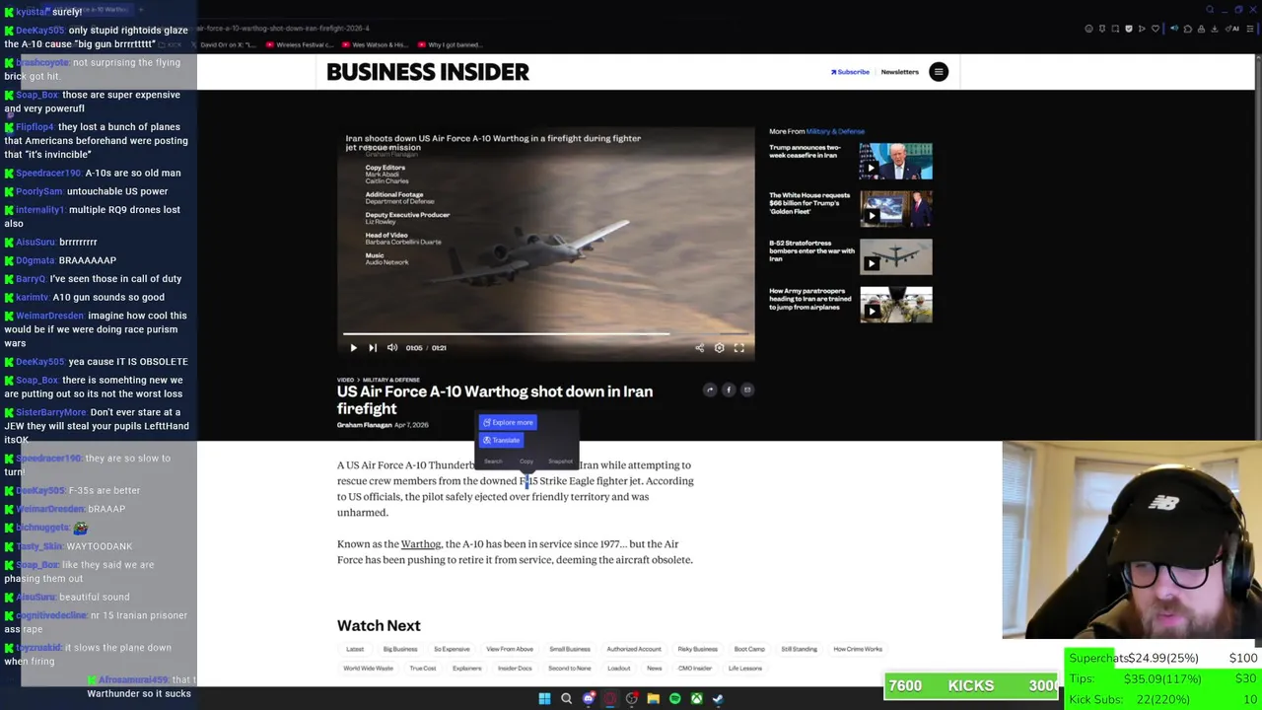Image resolution: width=1262 pixels, height=710 pixels.
Task: Play the A-10 Warthog video
Action: pyautogui.click(x=353, y=347)
